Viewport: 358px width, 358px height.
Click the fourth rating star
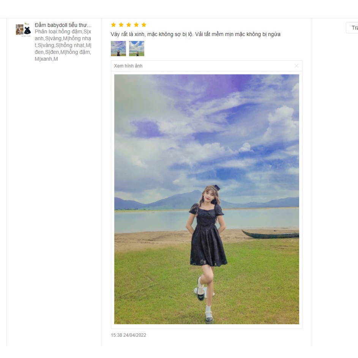coord(136,25)
